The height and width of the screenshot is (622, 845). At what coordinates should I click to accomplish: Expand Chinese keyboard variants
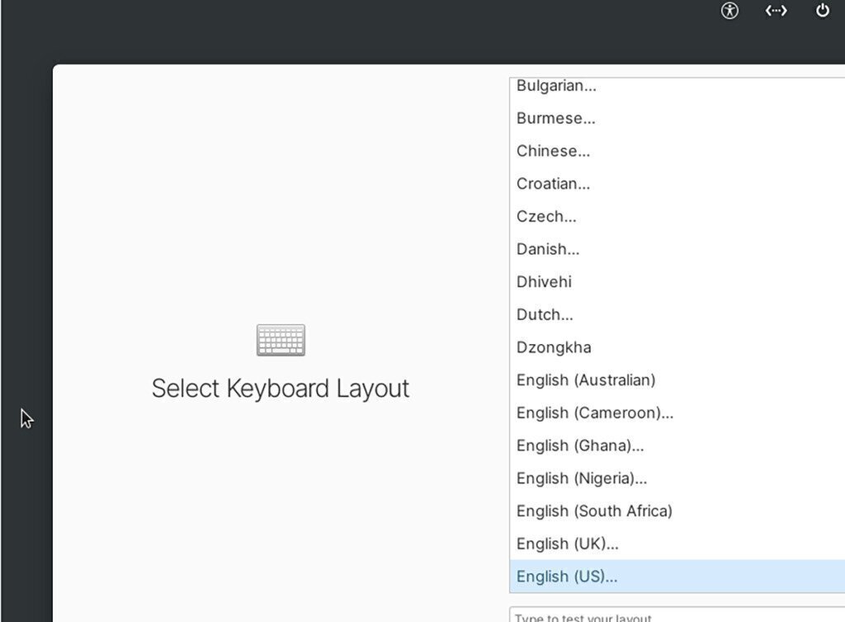(x=553, y=151)
